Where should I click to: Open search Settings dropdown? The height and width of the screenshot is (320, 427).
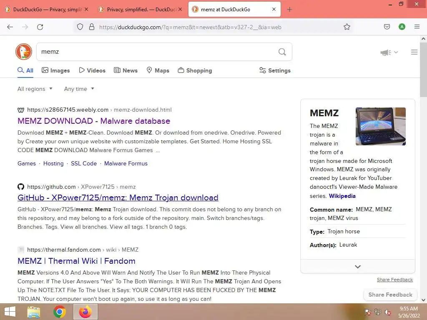pyautogui.click(x=275, y=70)
